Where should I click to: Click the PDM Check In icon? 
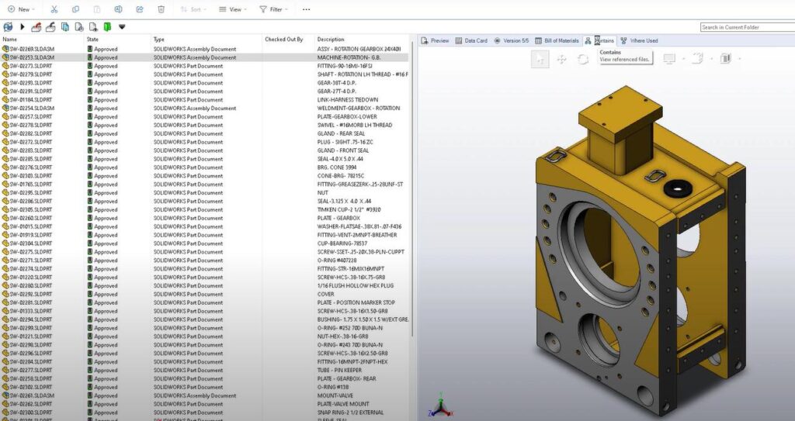(50, 27)
